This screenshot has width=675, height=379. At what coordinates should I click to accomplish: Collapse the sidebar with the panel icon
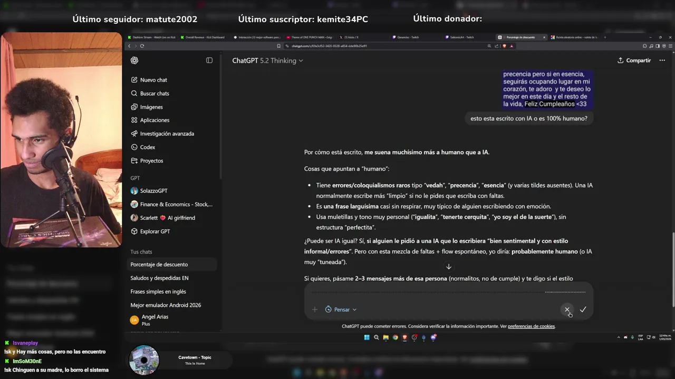click(x=209, y=61)
